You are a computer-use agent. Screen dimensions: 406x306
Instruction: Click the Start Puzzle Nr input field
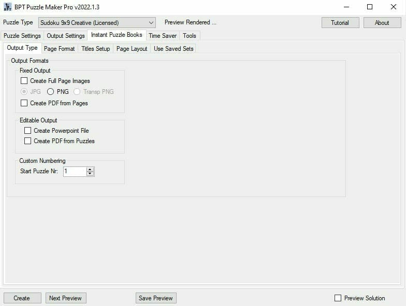(x=75, y=171)
